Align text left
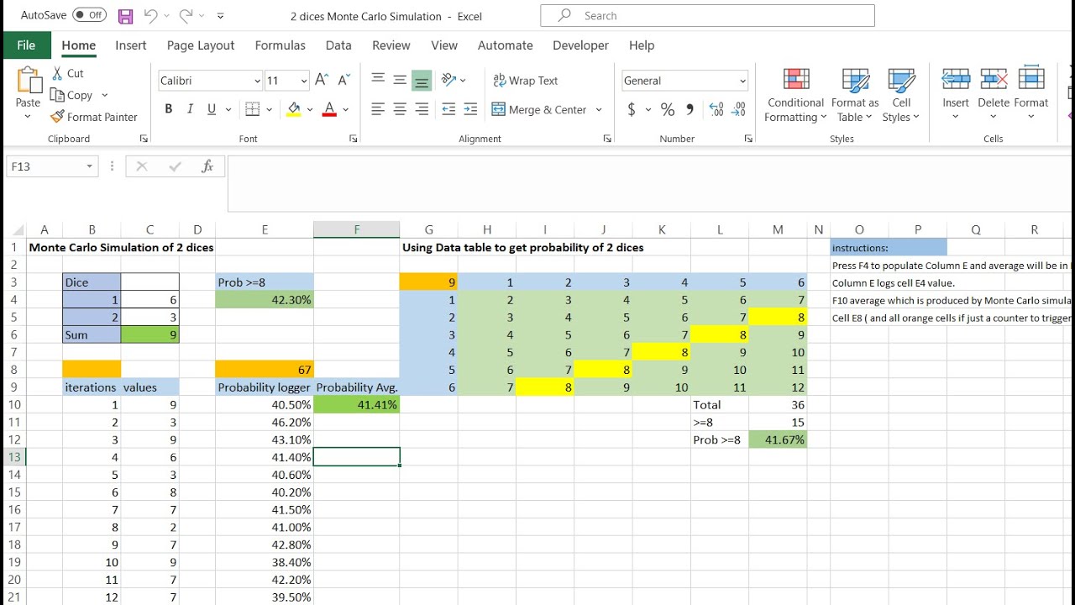 coord(378,109)
